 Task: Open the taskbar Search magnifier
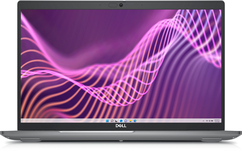click(112, 121)
